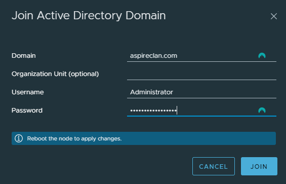The image size is (286, 184).
Task: Click the 'Password' label
Action: tap(27, 111)
